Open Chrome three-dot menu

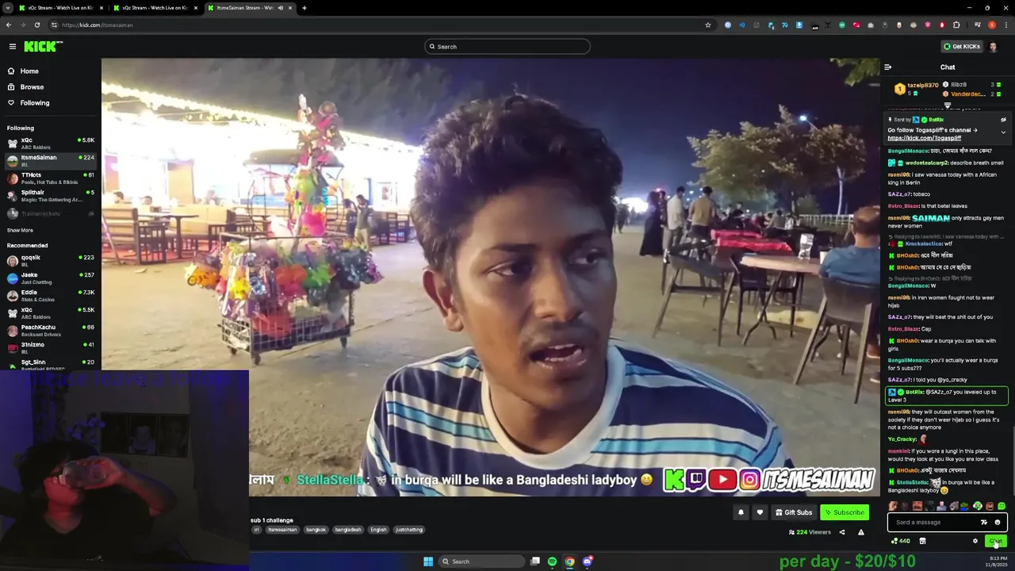click(1006, 25)
